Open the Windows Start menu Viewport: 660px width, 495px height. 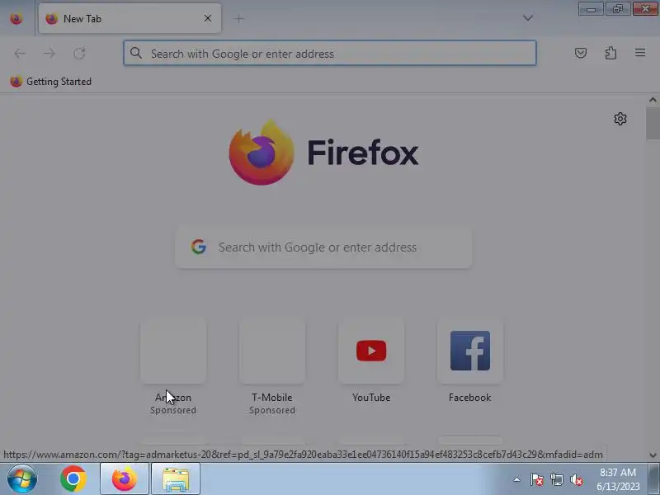click(22, 479)
